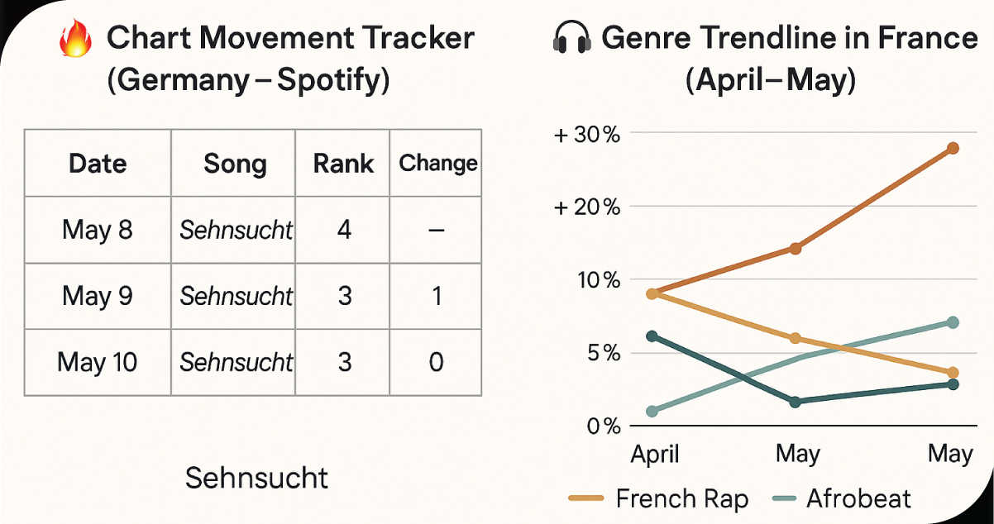Click rank value 4 in the table
This screenshot has width=994, height=524.
(x=344, y=229)
